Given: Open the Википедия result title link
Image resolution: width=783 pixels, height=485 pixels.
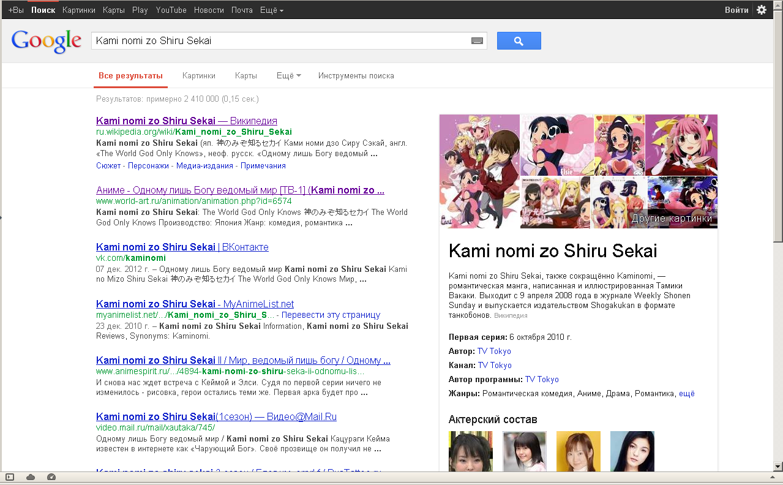Looking at the screenshot, I should (187, 121).
